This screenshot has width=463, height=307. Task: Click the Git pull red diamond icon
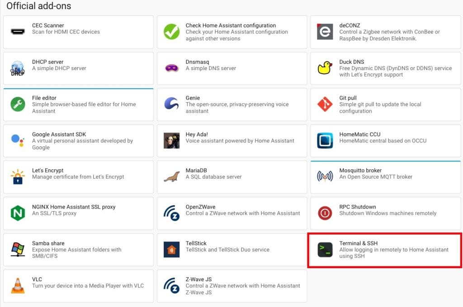[325, 104]
